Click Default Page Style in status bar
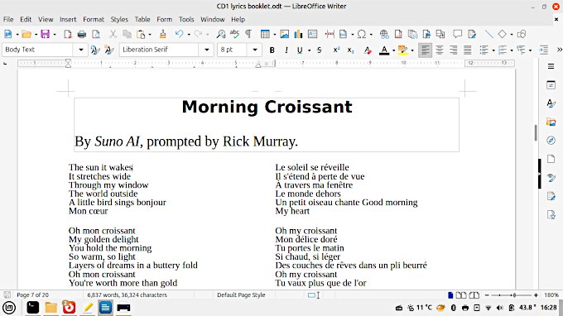563x316 pixels. (241, 294)
